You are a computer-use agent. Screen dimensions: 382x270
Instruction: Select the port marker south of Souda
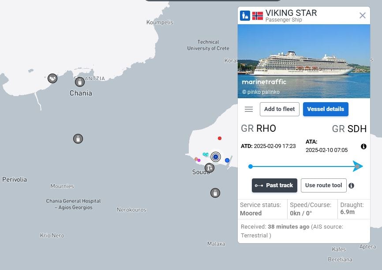coord(215,193)
